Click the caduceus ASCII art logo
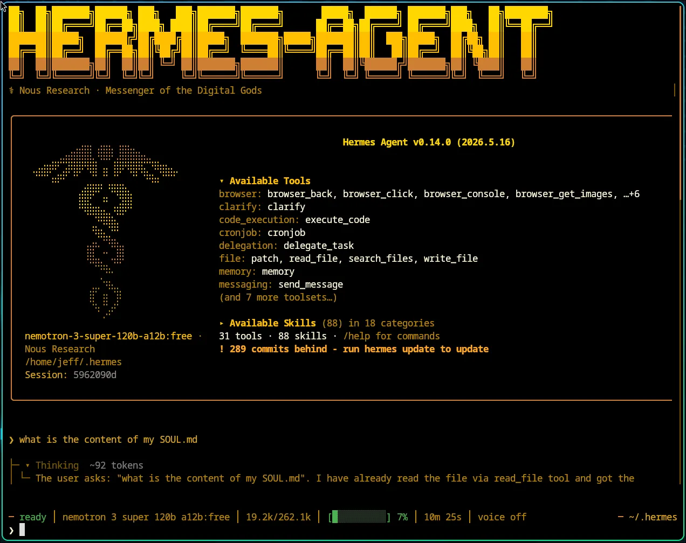Image resolution: width=686 pixels, height=543 pixels. (x=106, y=232)
